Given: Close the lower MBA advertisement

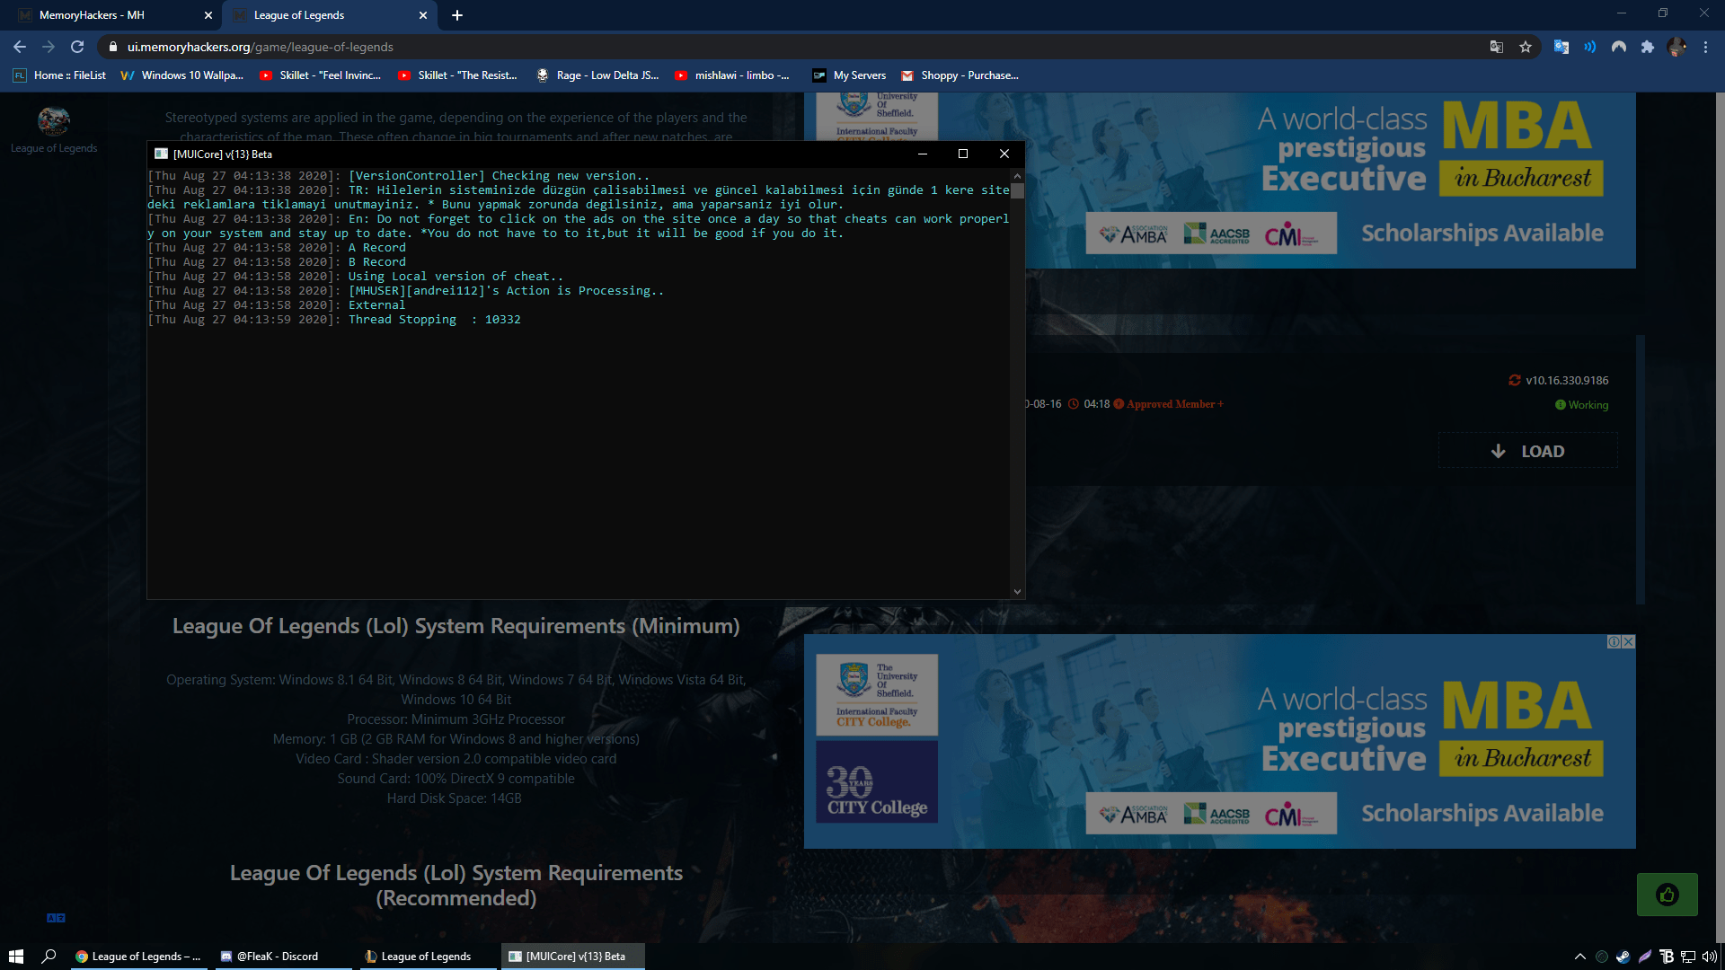Looking at the screenshot, I should coord(1629,641).
